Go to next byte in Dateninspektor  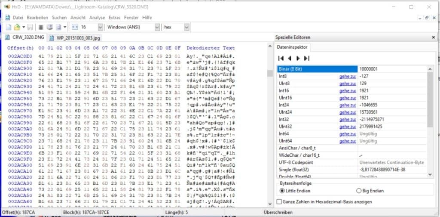pos(298,59)
